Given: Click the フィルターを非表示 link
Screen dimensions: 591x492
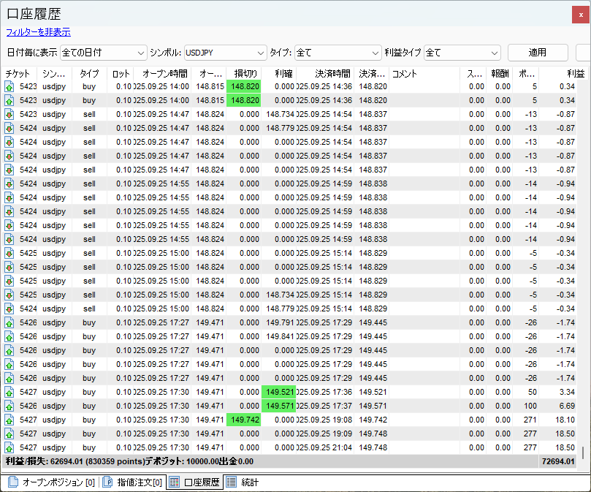Looking at the screenshot, I should 38,32.
